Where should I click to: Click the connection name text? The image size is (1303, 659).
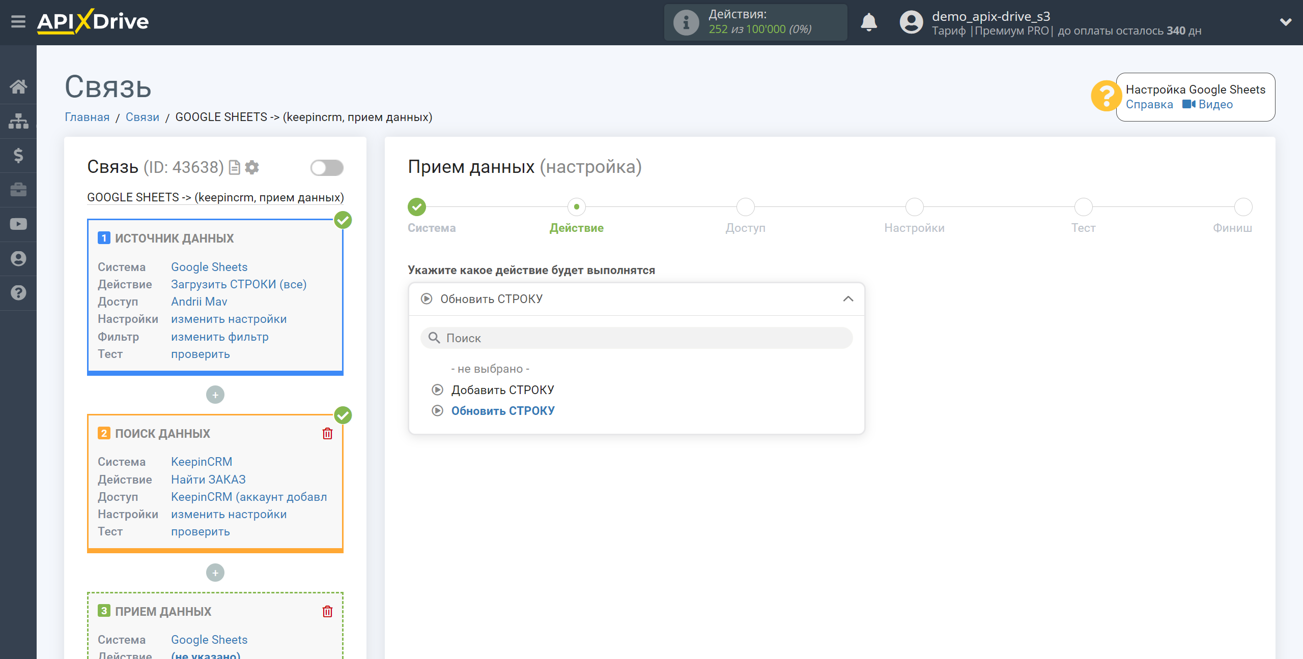[x=215, y=197]
